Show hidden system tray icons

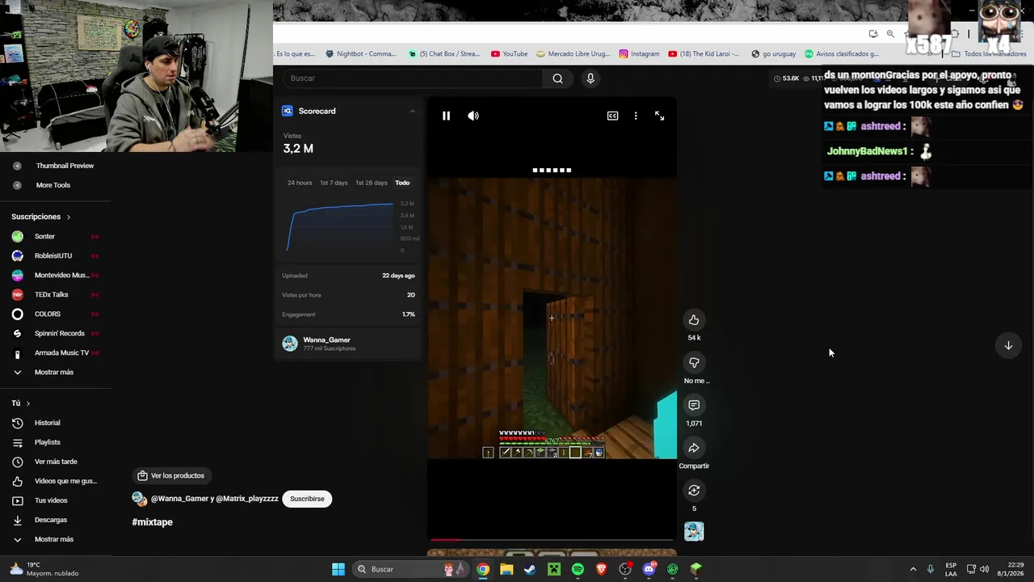pyautogui.click(x=913, y=569)
